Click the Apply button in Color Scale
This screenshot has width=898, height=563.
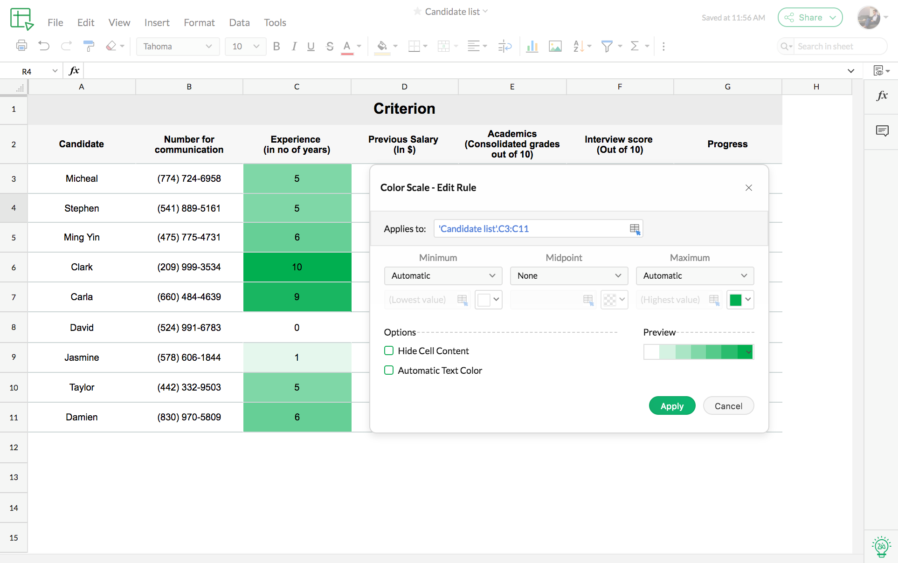click(x=672, y=406)
